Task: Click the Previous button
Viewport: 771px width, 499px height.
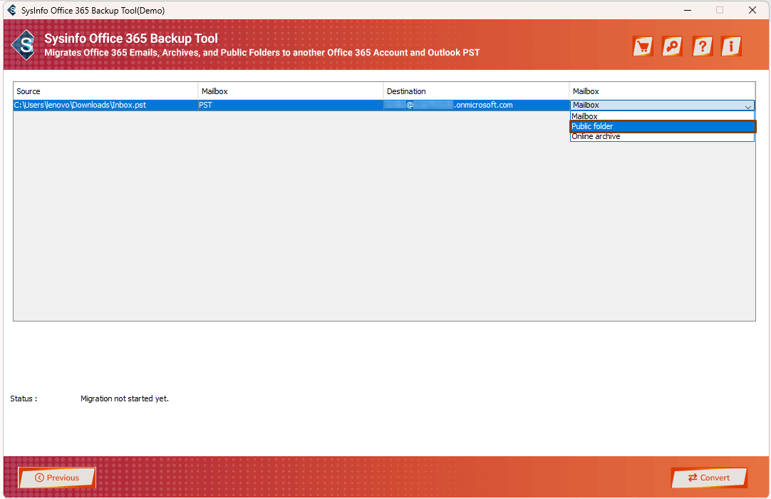Action: pyautogui.click(x=57, y=478)
